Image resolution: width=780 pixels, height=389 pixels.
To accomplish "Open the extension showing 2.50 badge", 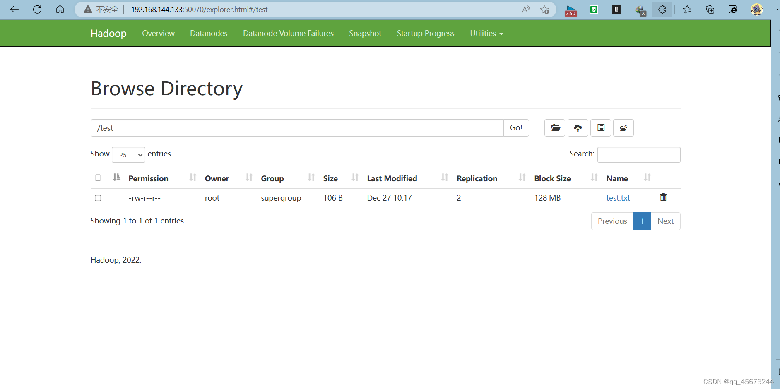I will click(571, 10).
